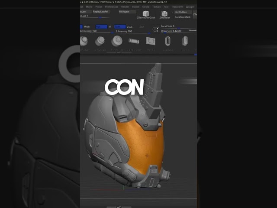Adjust the Focal Shift slider

pyautogui.click(x=179, y=27)
